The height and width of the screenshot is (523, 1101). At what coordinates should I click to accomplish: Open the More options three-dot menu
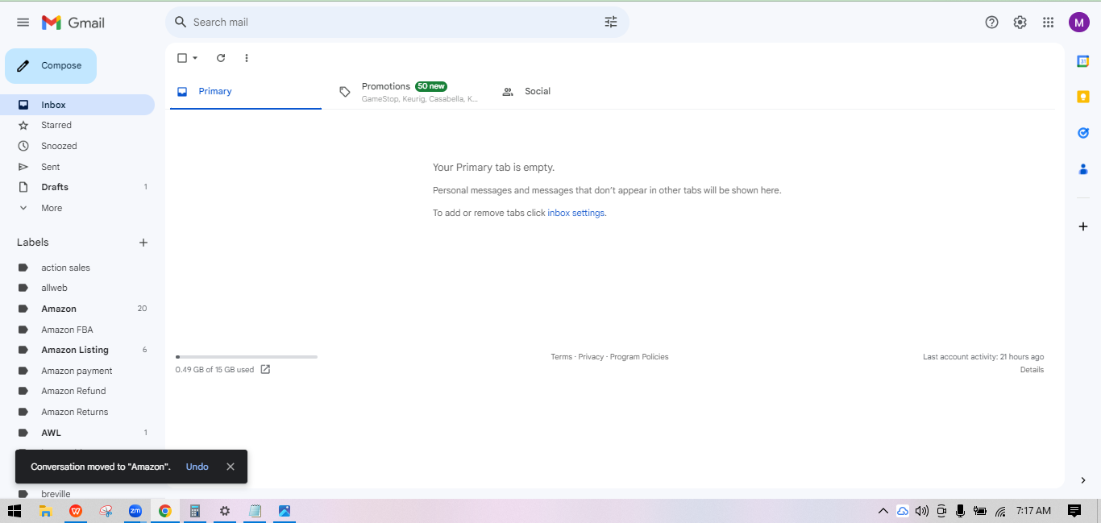point(247,58)
